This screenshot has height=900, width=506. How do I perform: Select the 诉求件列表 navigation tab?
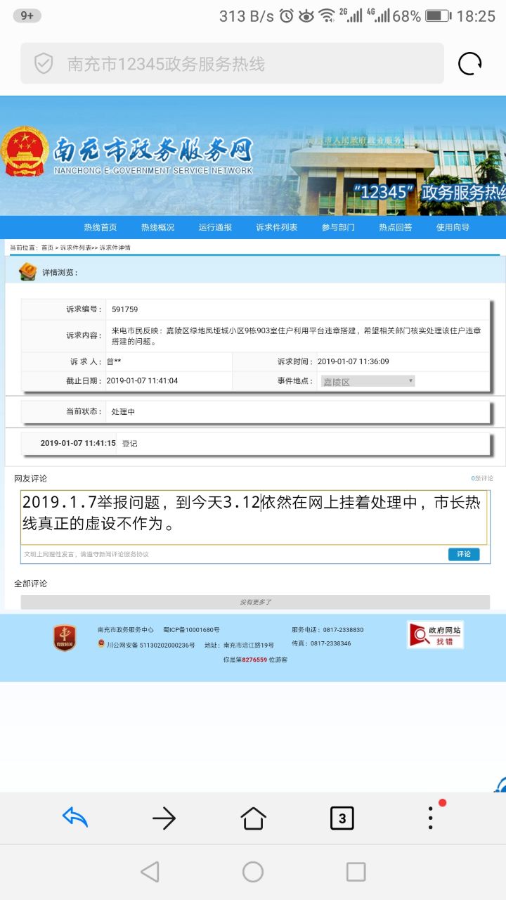tap(276, 227)
